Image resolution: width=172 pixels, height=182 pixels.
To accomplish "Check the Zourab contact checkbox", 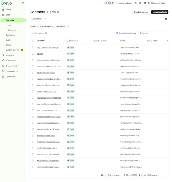I will click(33, 54).
